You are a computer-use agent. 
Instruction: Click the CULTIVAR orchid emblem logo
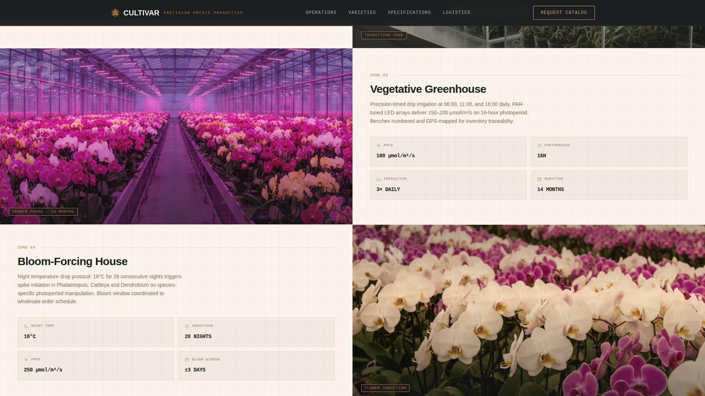click(x=115, y=12)
